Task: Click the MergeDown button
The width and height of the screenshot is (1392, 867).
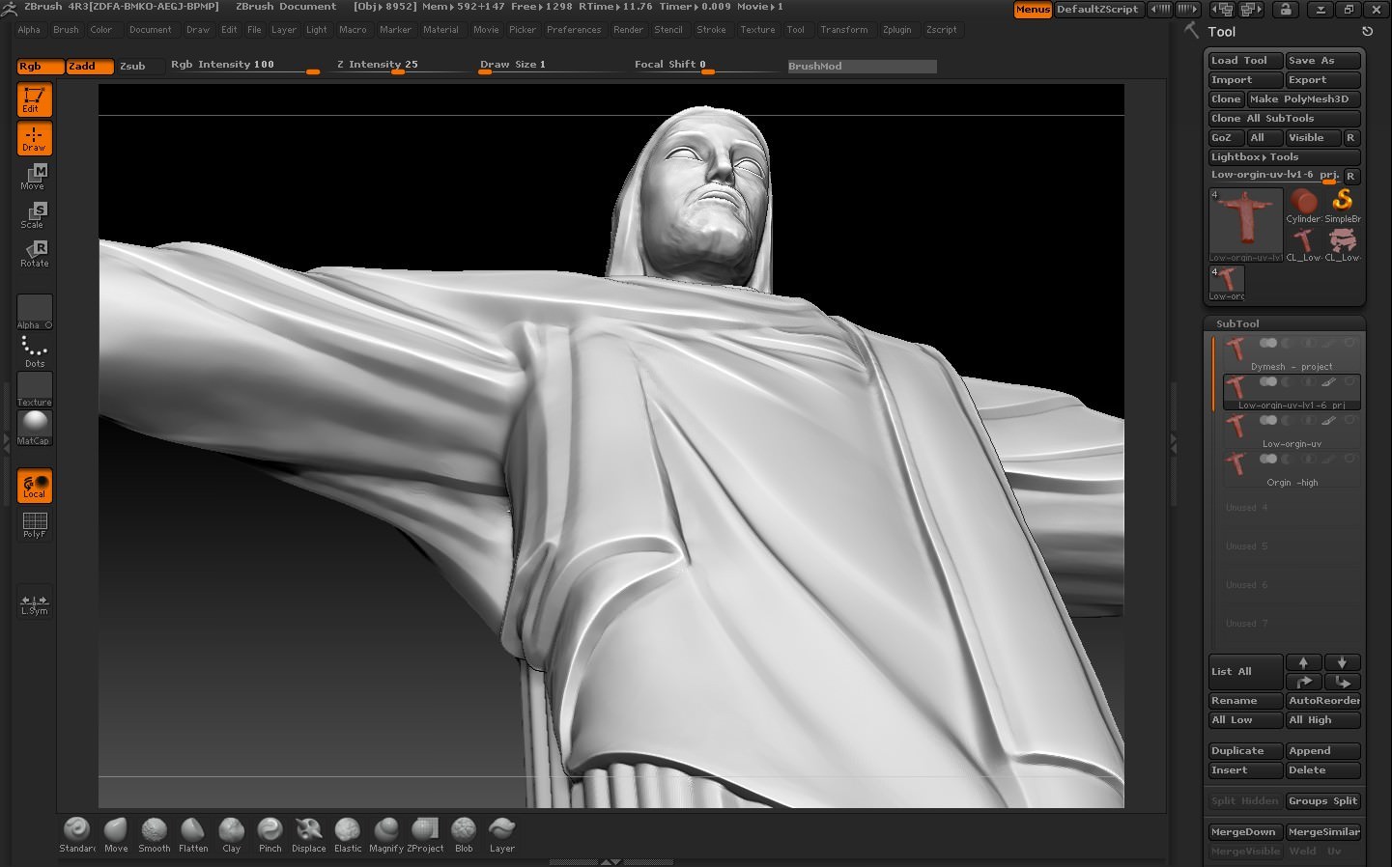Action: click(x=1245, y=832)
